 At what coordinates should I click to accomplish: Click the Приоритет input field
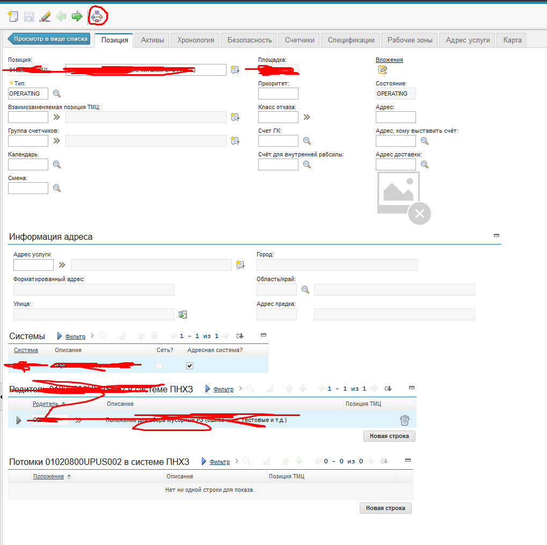pyautogui.click(x=278, y=94)
